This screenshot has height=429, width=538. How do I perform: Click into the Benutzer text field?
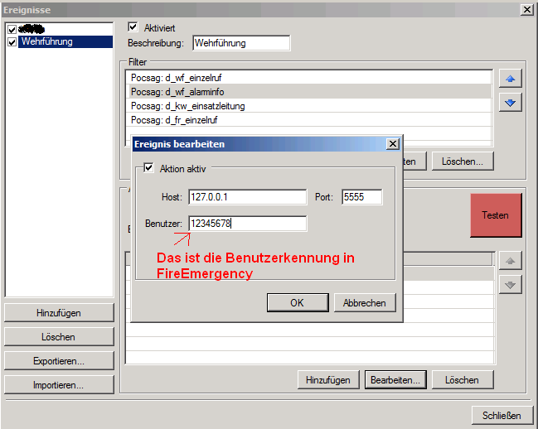[247, 224]
